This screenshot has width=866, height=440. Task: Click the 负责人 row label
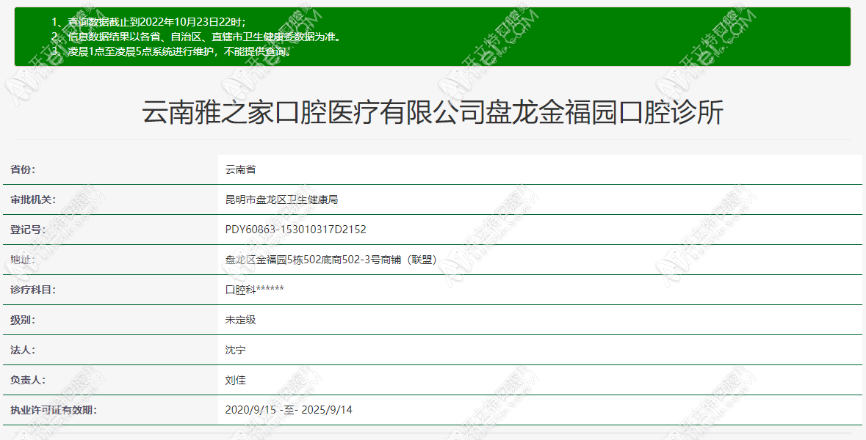click(x=28, y=380)
